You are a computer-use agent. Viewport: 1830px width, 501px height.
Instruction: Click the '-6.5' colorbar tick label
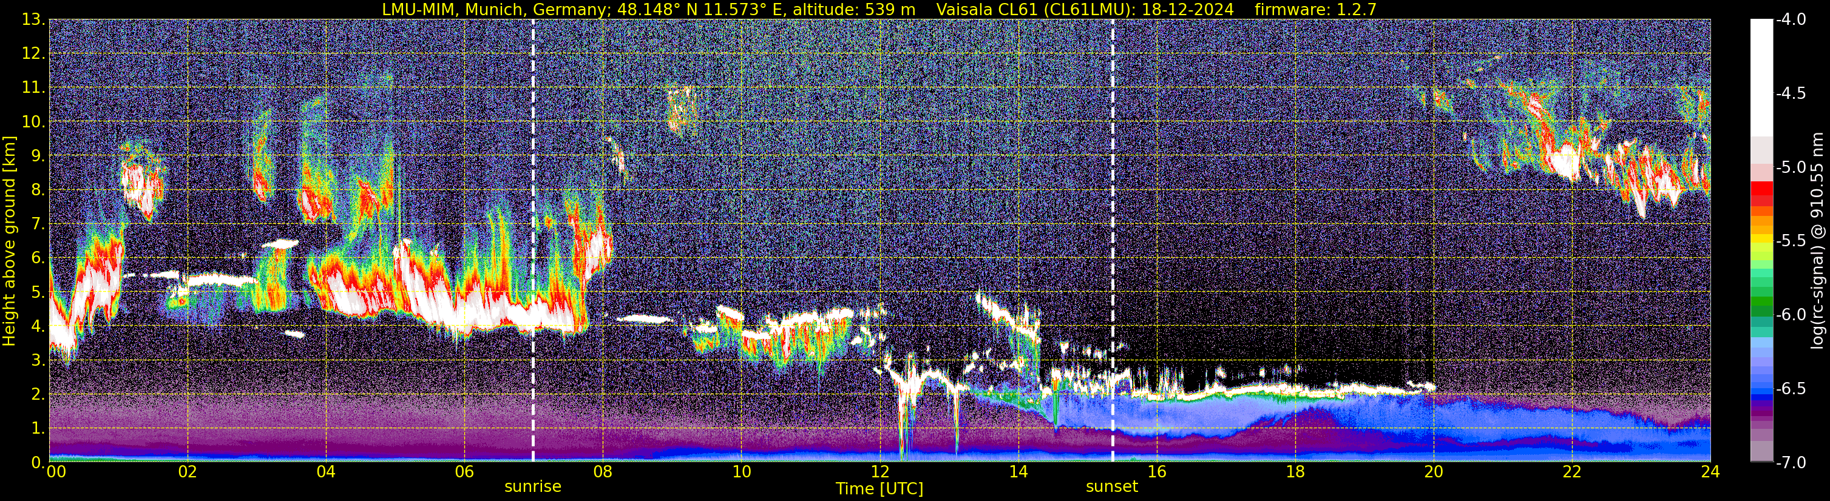click(x=1790, y=388)
